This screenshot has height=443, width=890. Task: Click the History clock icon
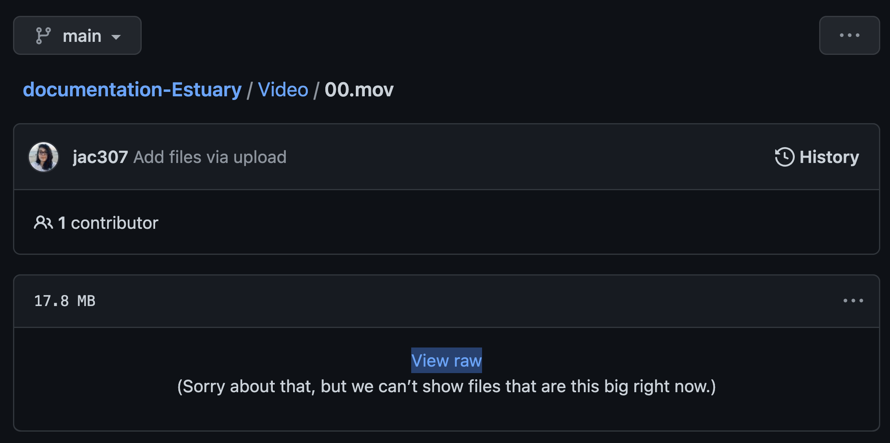[785, 157]
